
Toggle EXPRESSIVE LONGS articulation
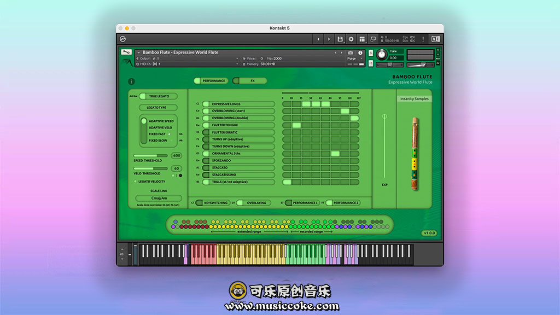(x=238, y=104)
